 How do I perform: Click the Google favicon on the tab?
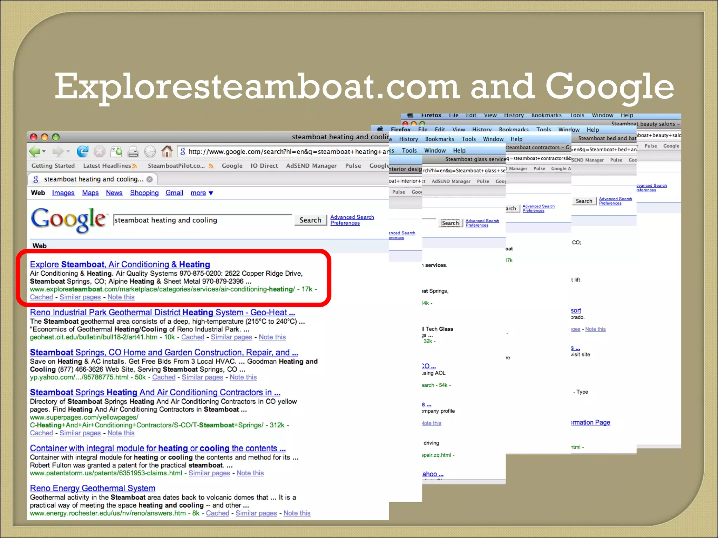click(36, 179)
